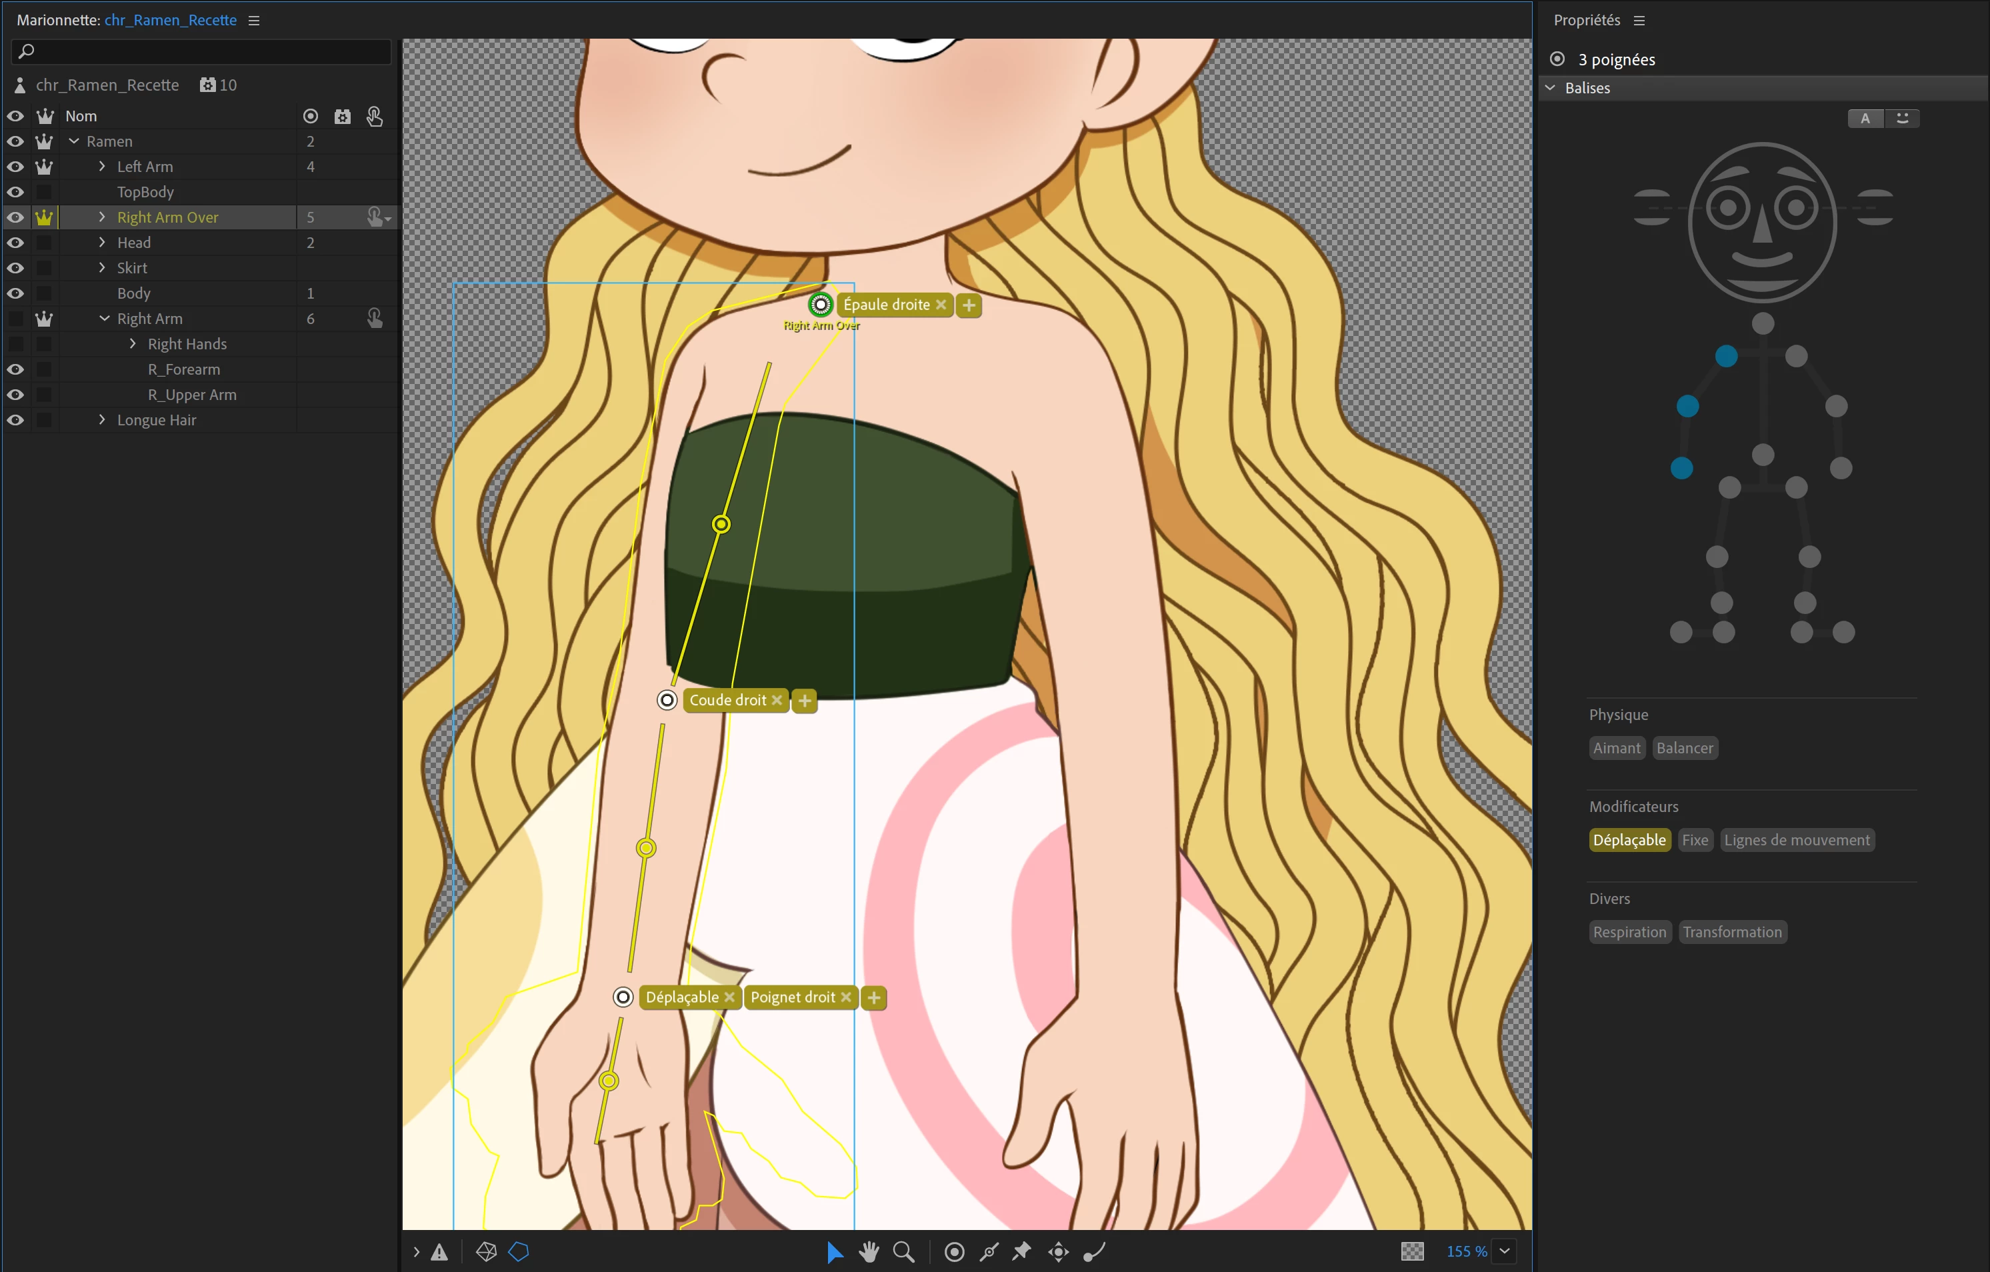
Task: Open the Marionnette panel menu
Action: (254, 20)
